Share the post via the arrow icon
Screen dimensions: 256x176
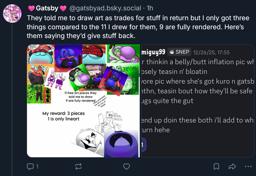(232, 167)
